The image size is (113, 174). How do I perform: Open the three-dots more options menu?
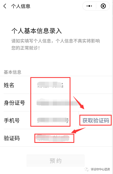click(89, 6)
